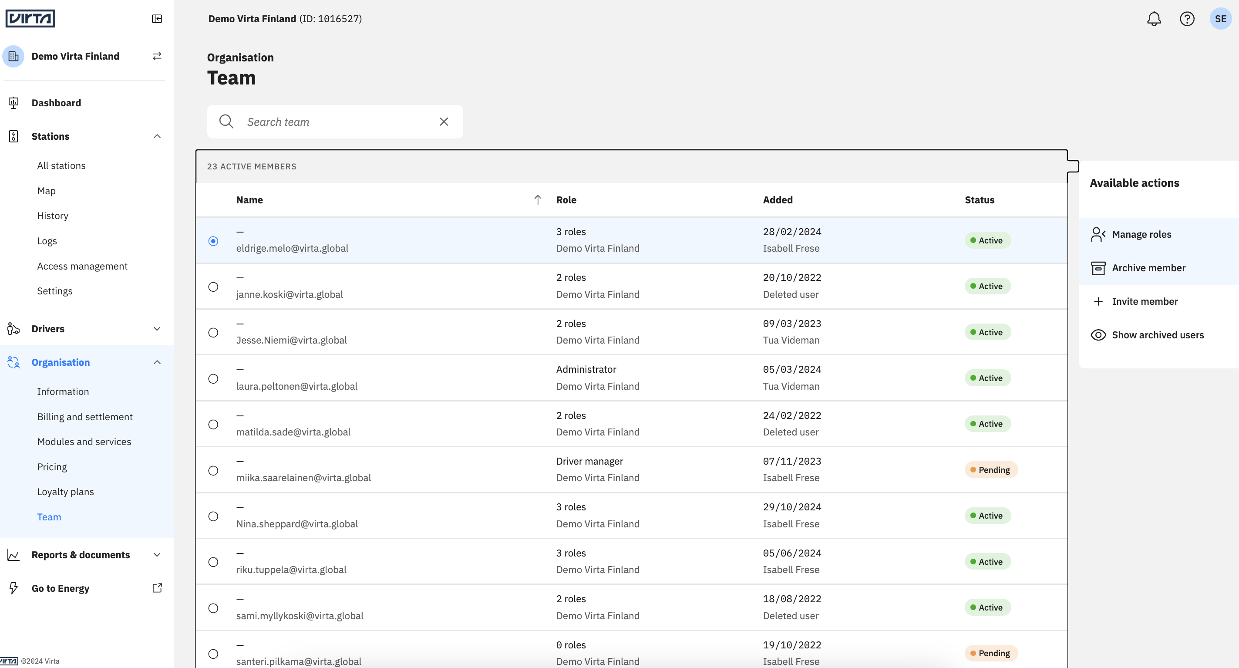This screenshot has width=1239, height=668.
Task: Select the Nina.sheppard@virta.global radio button
Action: click(x=213, y=516)
